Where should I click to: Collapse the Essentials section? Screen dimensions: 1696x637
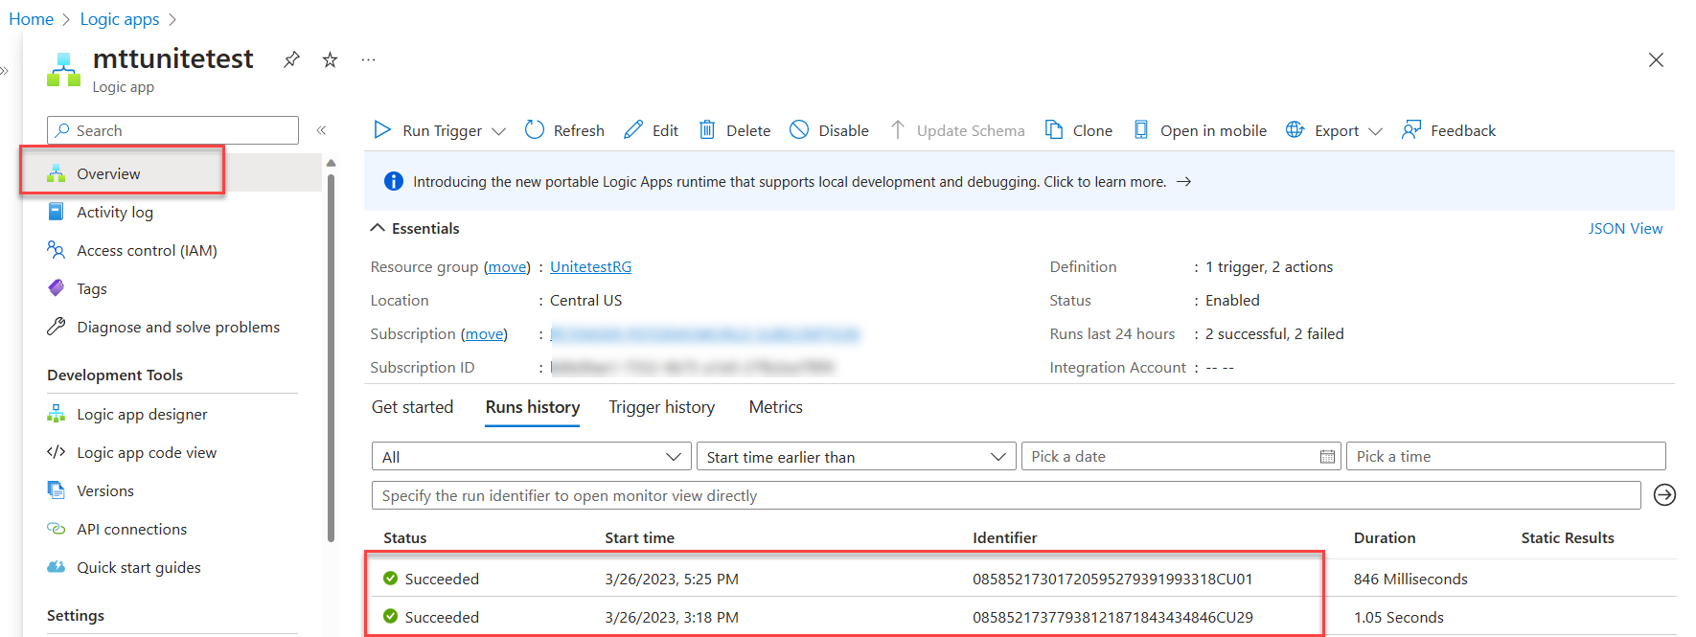coord(378,228)
